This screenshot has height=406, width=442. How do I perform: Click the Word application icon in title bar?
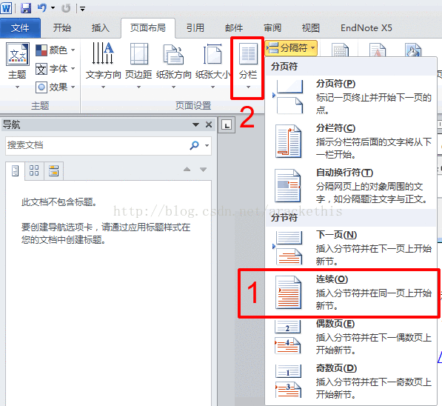point(6,8)
